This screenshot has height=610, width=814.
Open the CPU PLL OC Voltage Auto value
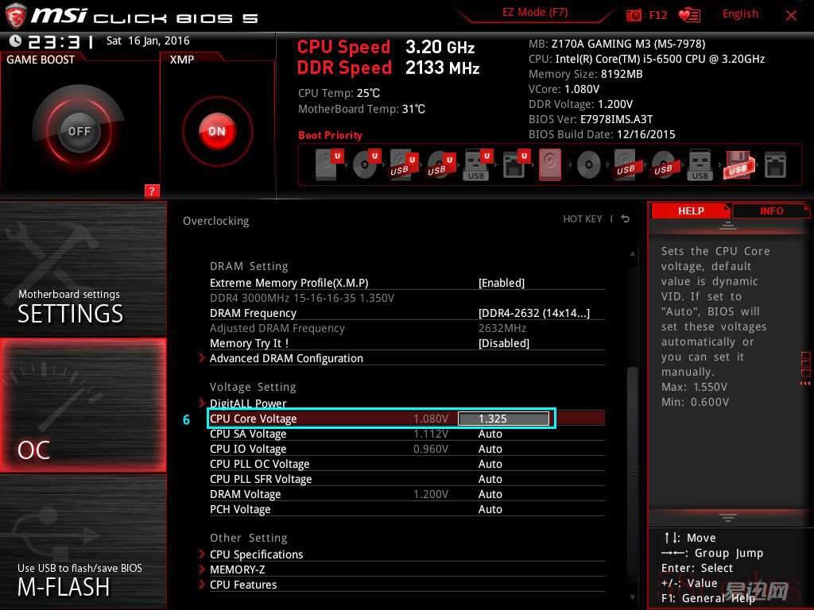490,464
